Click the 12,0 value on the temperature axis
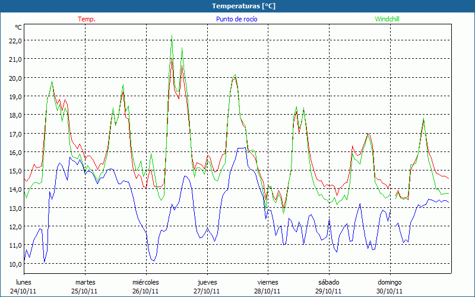 [x=14, y=226]
